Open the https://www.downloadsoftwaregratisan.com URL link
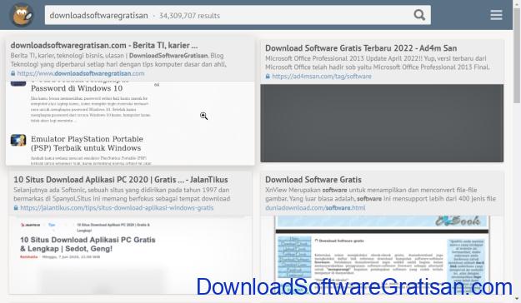 point(81,73)
